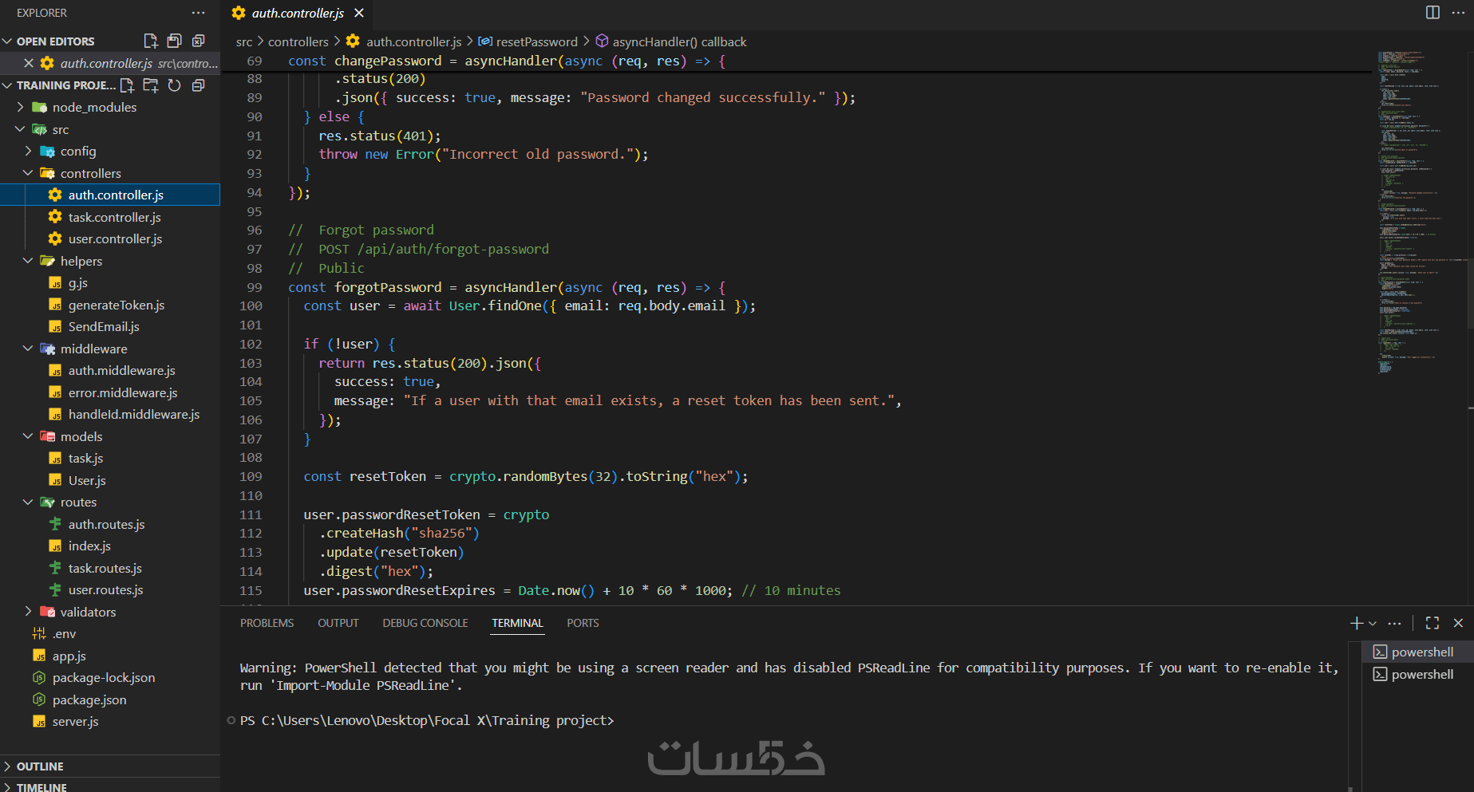Select the Terminal tab

tap(517, 623)
